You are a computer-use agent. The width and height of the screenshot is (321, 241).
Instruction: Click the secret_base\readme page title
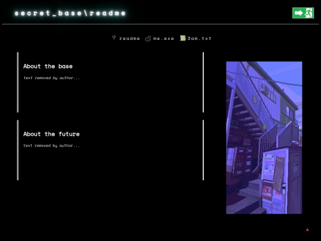point(70,13)
